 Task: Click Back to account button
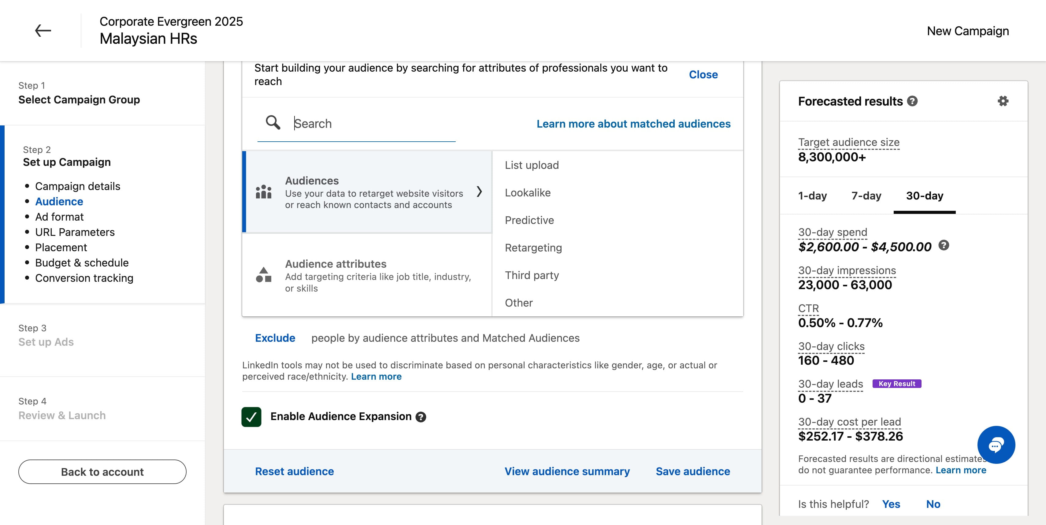tap(102, 472)
